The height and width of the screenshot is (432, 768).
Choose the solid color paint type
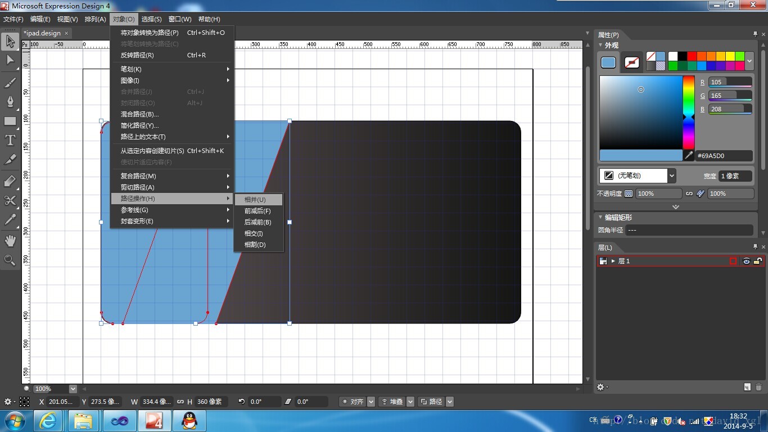click(x=660, y=56)
